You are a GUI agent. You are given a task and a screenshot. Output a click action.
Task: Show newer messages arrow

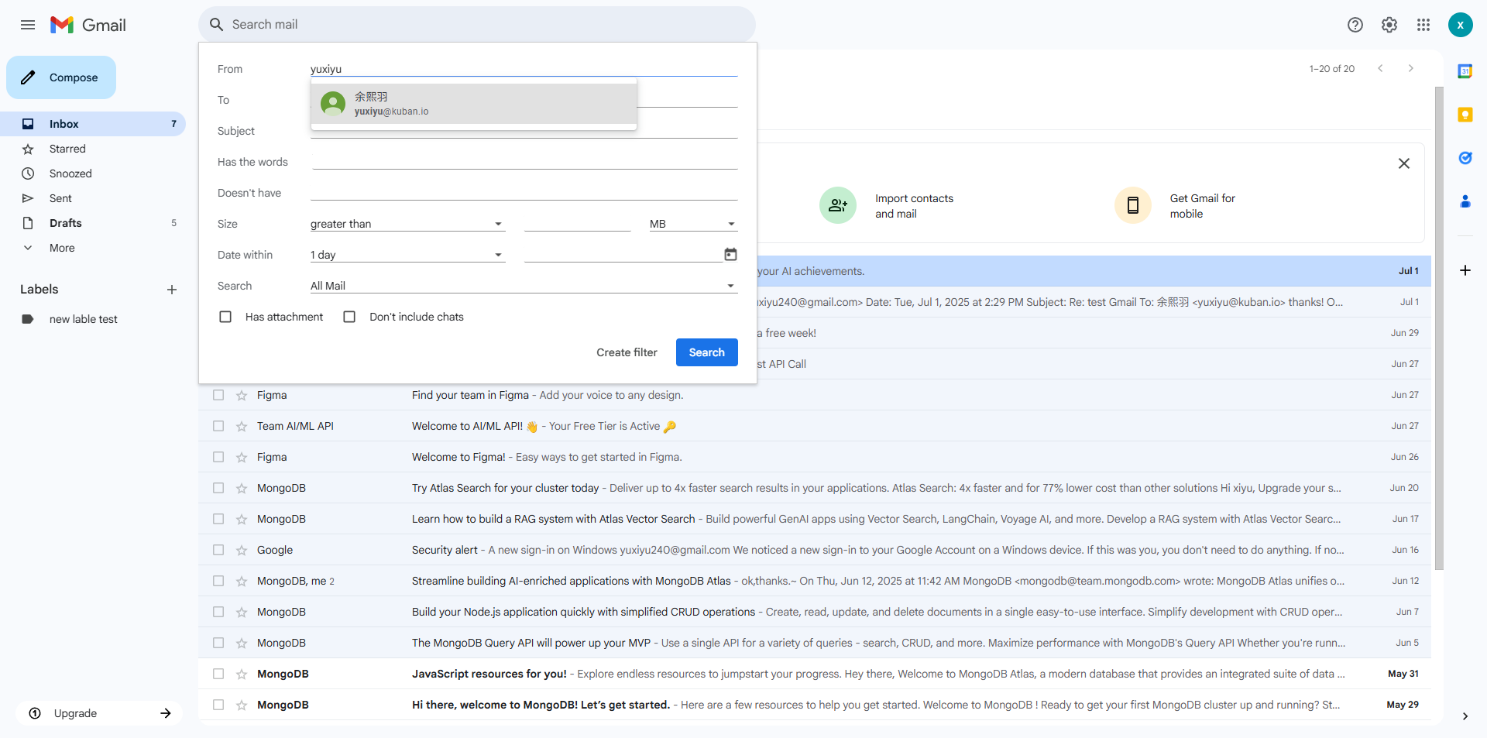pyautogui.click(x=1380, y=68)
